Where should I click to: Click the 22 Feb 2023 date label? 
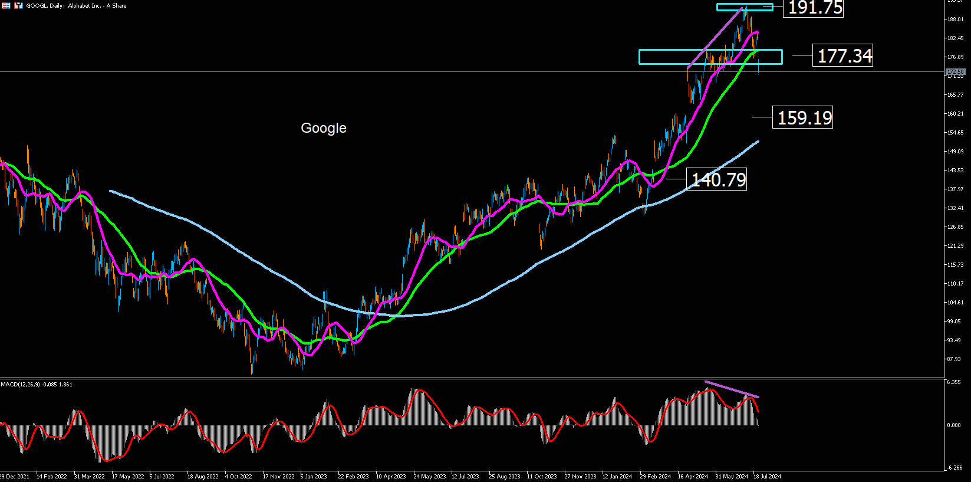[x=353, y=476]
